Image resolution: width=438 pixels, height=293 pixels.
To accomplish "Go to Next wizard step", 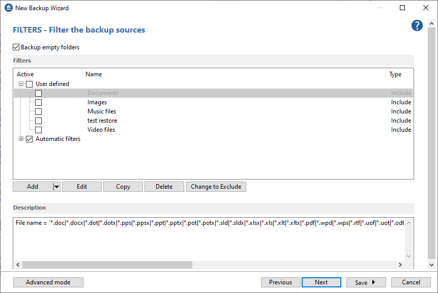I will (321, 282).
